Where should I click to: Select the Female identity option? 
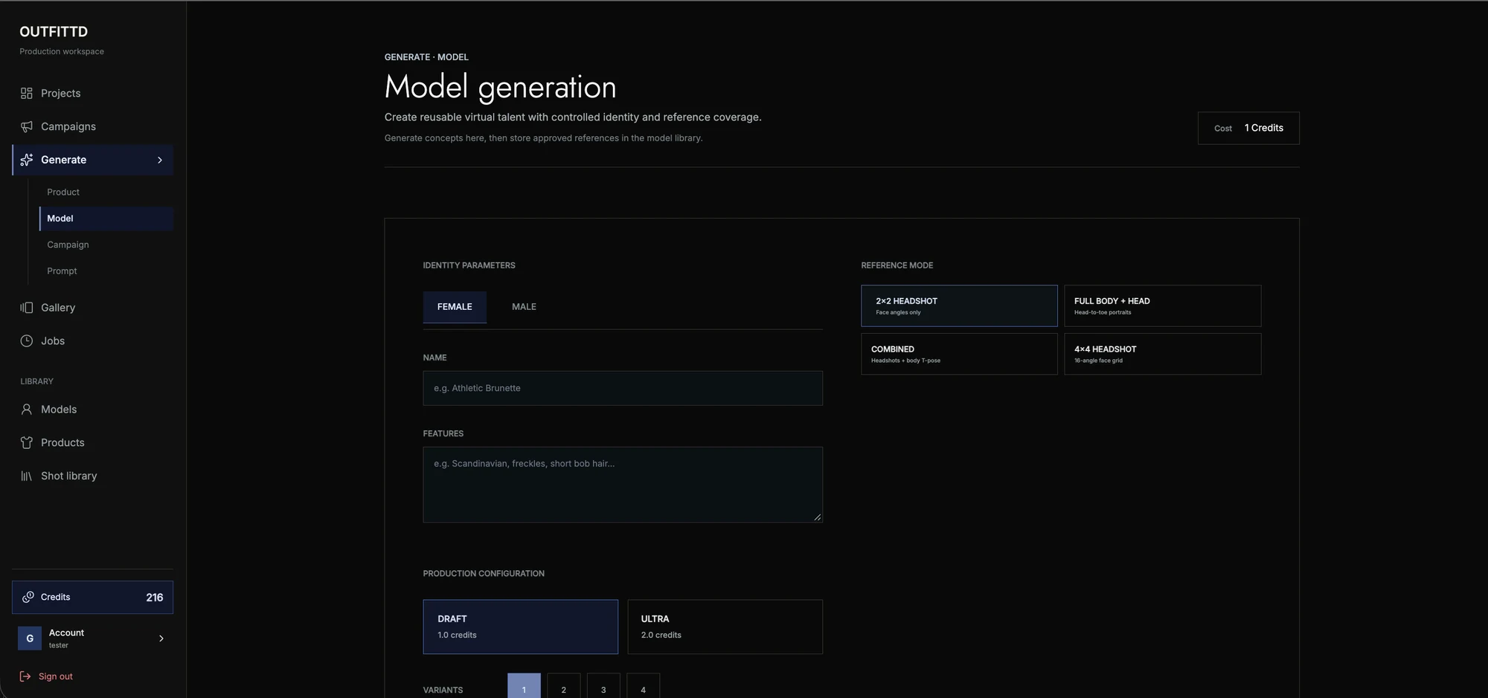point(455,307)
